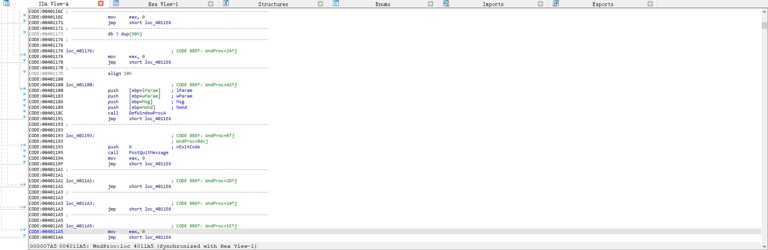Close the Exports tab
This screenshot has height=250, width=768.
(x=650, y=4)
